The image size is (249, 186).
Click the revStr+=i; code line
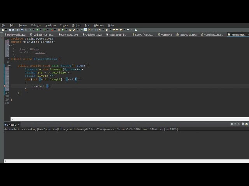pos(41,86)
